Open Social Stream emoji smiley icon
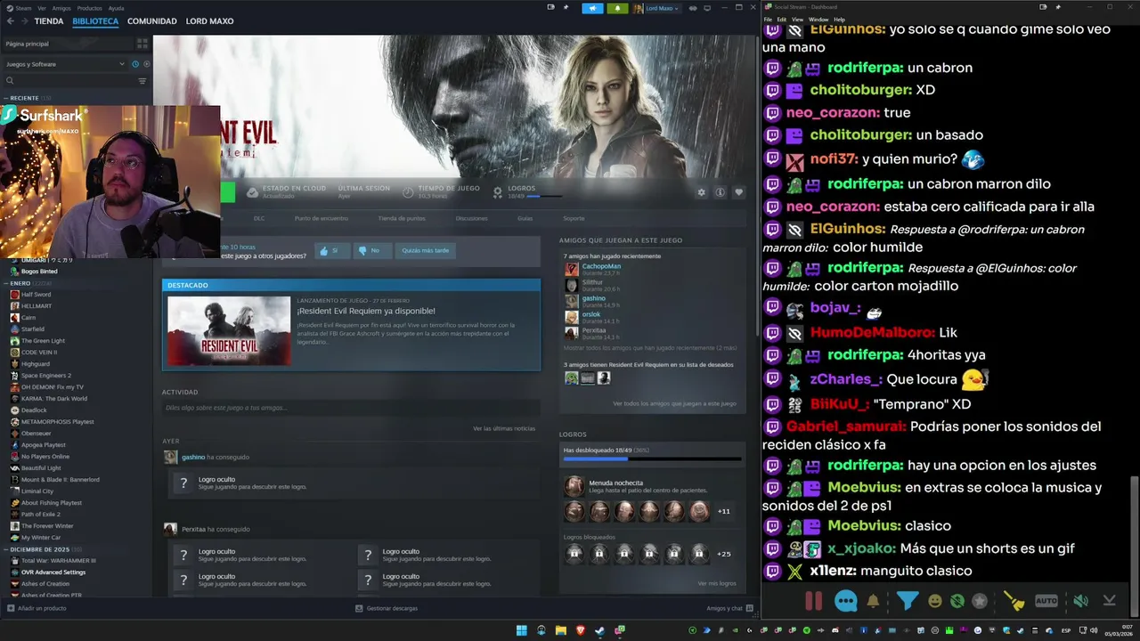Screen dimensions: 1140x641 [x=935, y=601]
